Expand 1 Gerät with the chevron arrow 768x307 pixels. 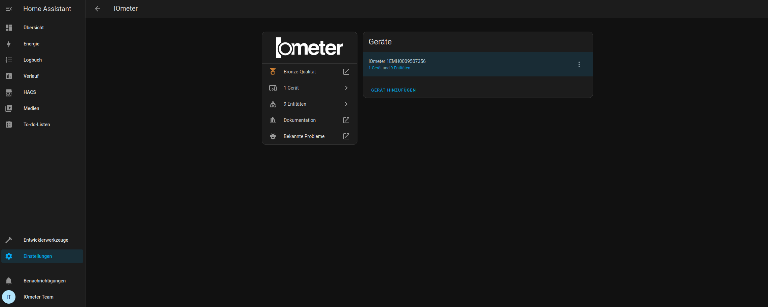tap(346, 88)
